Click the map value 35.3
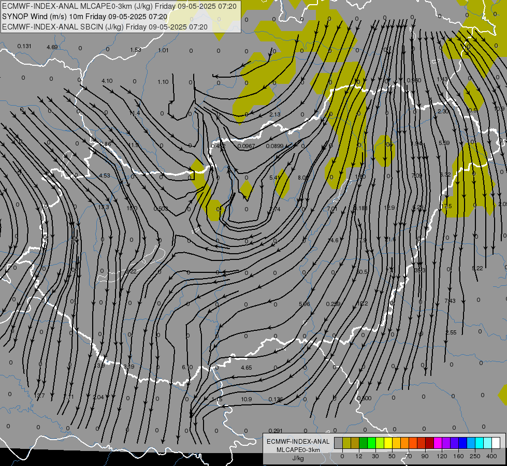Screen dimensions: 507x466 [419, 270]
